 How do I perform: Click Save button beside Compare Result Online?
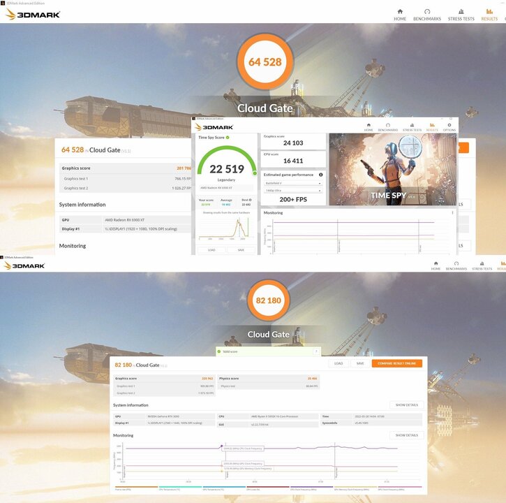click(x=360, y=363)
